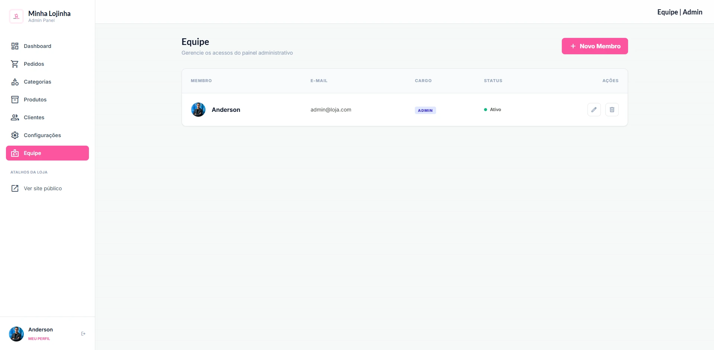The image size is (714, 350).
Task: Edit Anderson using the pencil icon
Action: point(594,110)
